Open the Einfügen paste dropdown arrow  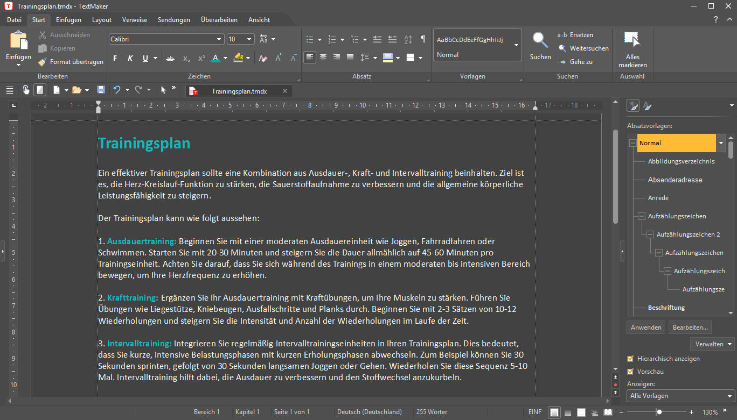click(x=19, y=65)
